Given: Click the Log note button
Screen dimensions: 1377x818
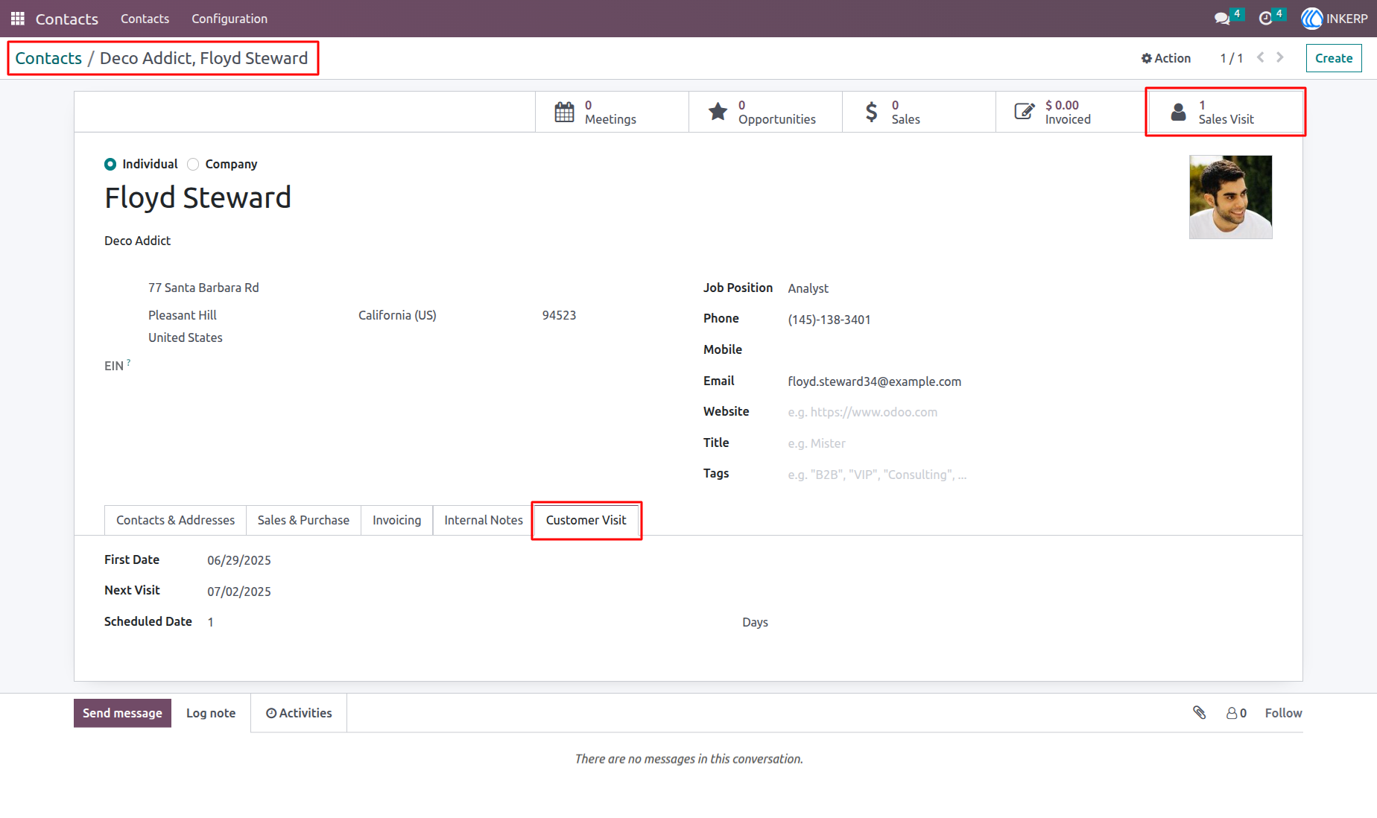Looking at the screenshot, I should [x=211, y=713].
